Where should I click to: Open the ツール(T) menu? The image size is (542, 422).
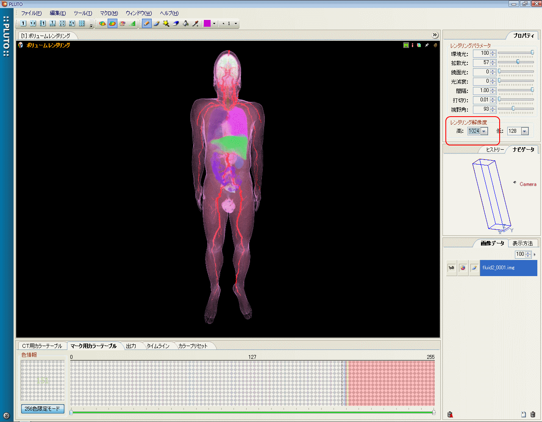83,13
